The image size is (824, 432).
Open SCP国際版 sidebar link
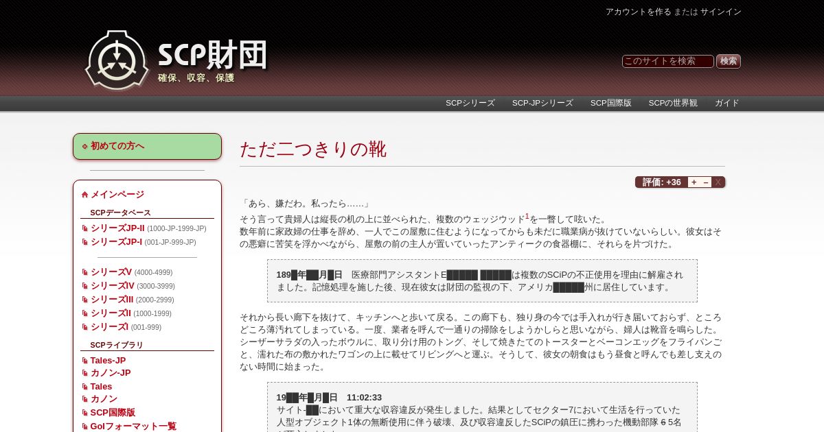pos(113,412)
